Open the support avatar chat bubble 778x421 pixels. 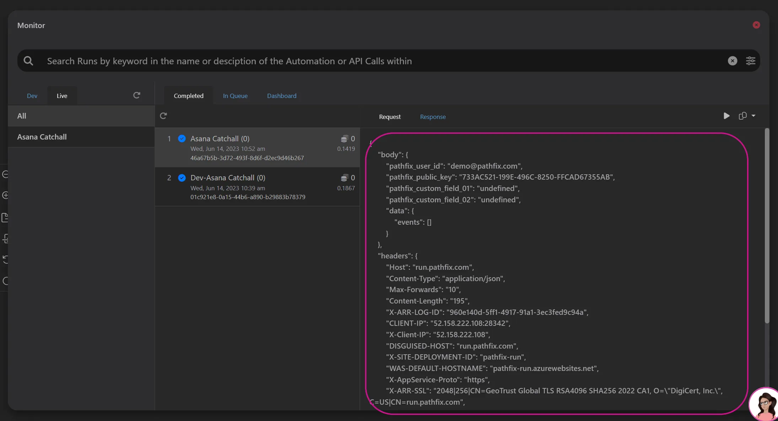[764, 405]
